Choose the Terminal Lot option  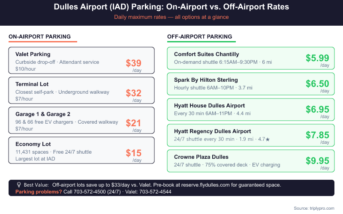[x=32, y=84]
